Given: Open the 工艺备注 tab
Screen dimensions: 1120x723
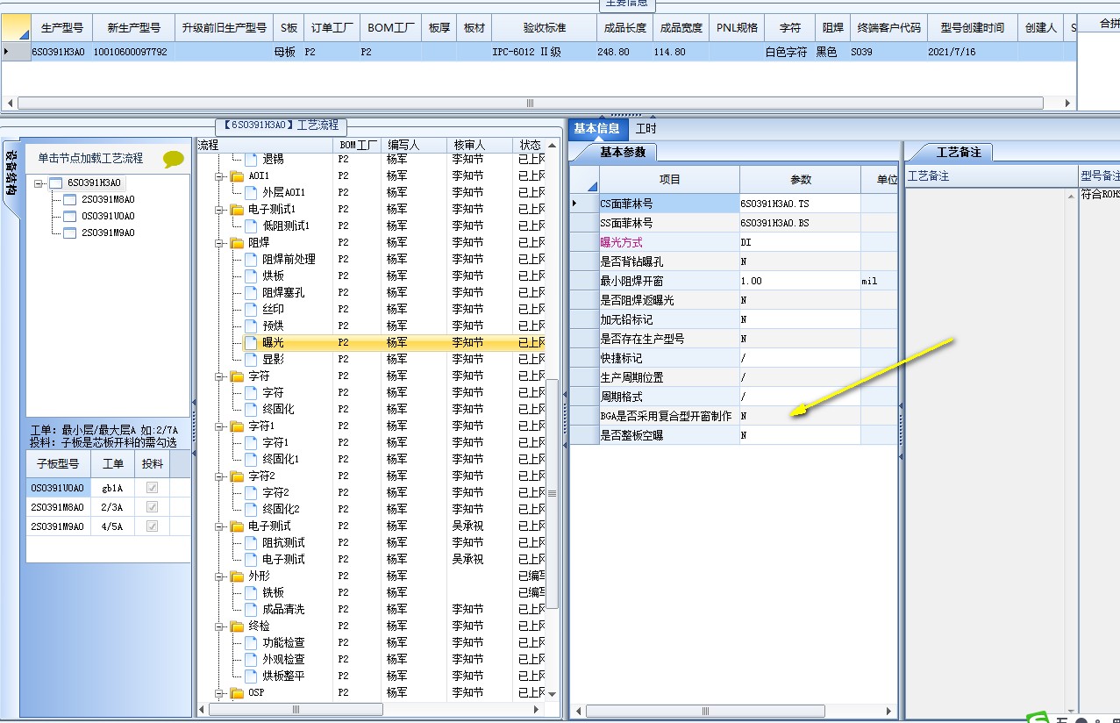Looking at the screenshot, I should coord(959,152).
